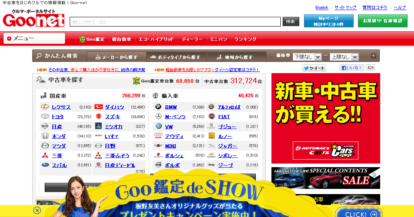414x217 pixels.
Task: Click the Hino logo icon
Action: pos(99,145)
